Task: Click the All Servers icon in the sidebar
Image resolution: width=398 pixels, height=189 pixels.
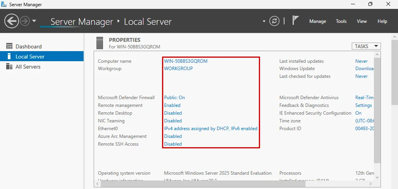Action: click(x=9, y=66)
